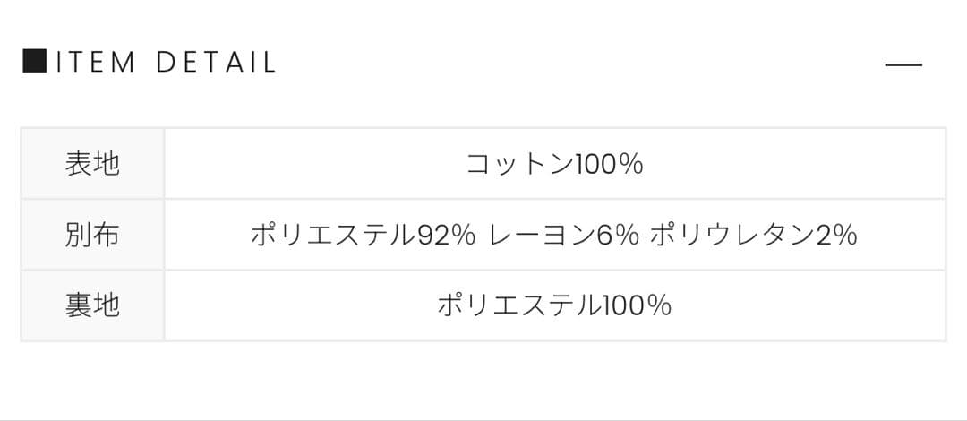Viewport: 967px width, 421px height.
Task: Click the ポリエステル text in the 別布 row
Action: (333, 236)
